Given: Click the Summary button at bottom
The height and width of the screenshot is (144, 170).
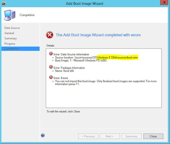Looking at the screenshot, I should pyautogui.click(x=131, y=136).
